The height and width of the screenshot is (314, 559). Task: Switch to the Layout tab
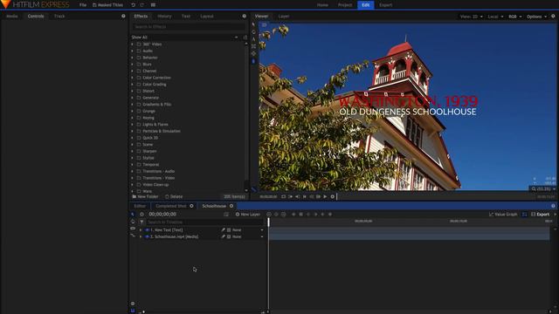(x=207, y=16)
